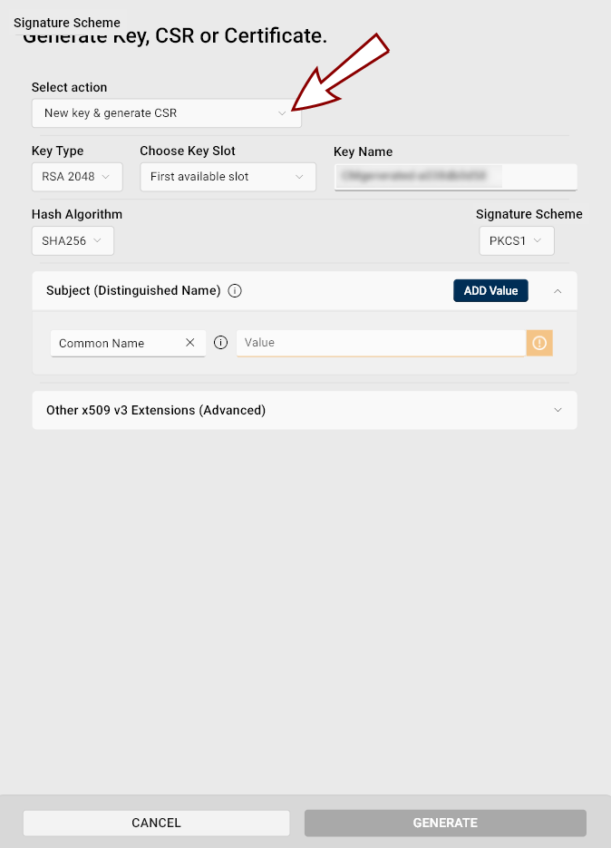This screenshot has width=611, height=848.
Task: Click the GENERATE button
Action: coord(445,823)
